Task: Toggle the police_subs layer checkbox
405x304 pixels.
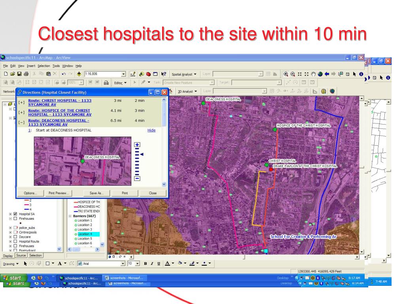Action: click(15, 228)
